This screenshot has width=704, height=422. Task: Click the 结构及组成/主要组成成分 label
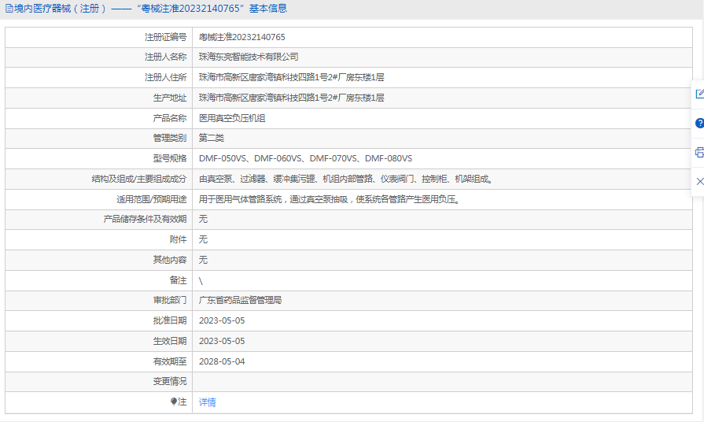138,179
